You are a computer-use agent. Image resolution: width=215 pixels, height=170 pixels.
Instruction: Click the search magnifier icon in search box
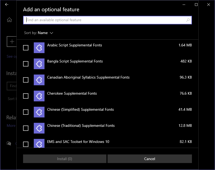click(x=188, y=20)
